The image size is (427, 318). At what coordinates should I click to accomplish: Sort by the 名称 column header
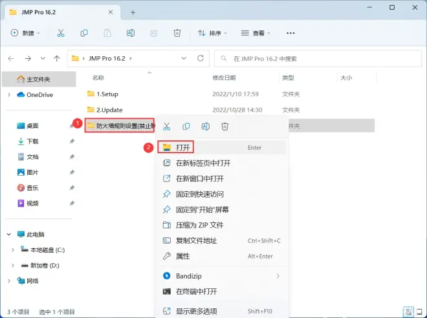tap(98, 78)
